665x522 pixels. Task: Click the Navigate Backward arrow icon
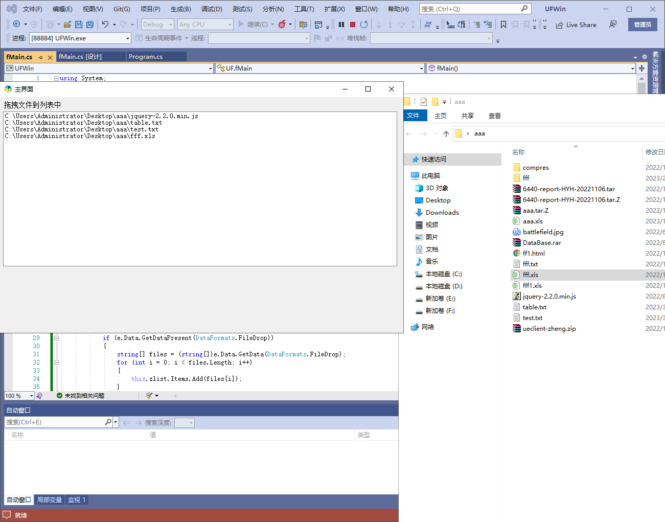click(16, 24)
